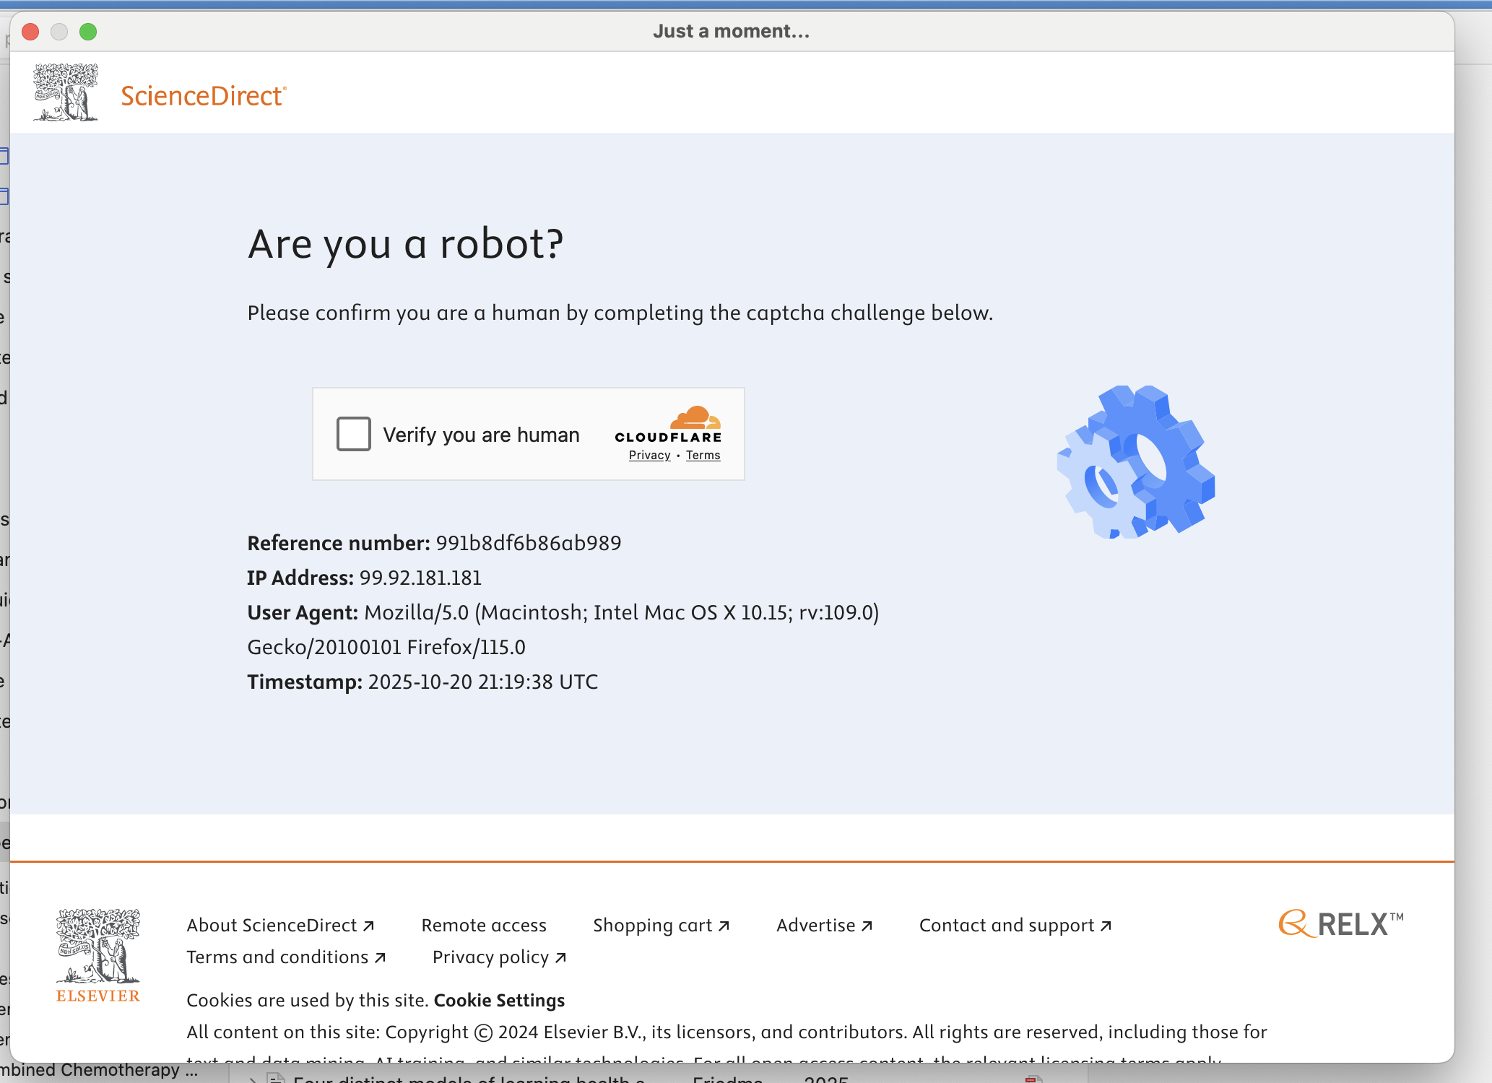Open the ScienceDirect wordmark link
1492x1083 pixels.
pyautogui.click(x=203, y=96)
